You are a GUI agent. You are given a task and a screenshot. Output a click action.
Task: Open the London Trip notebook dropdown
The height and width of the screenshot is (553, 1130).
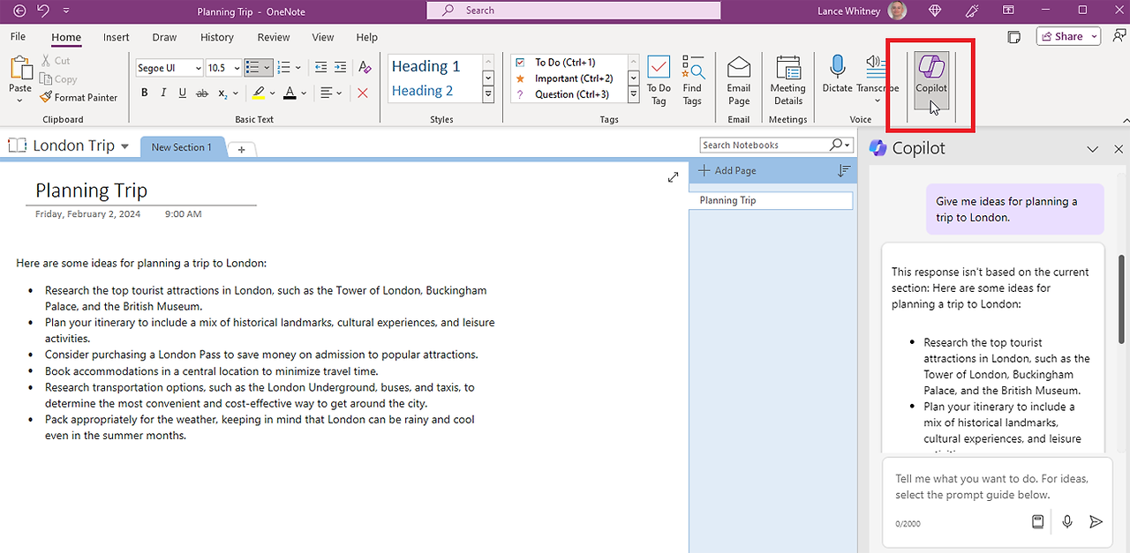124,146
